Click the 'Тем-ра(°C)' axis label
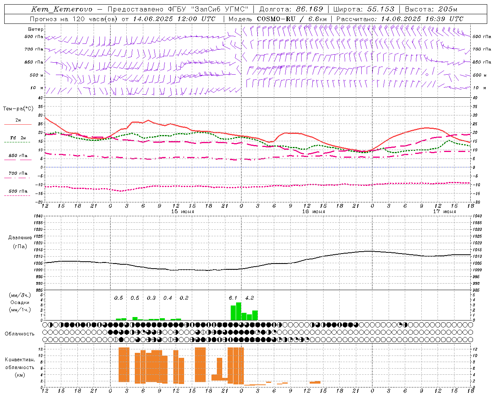 tap(18, 109)
